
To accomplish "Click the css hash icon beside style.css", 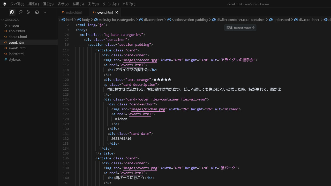I will pos(6,59).
